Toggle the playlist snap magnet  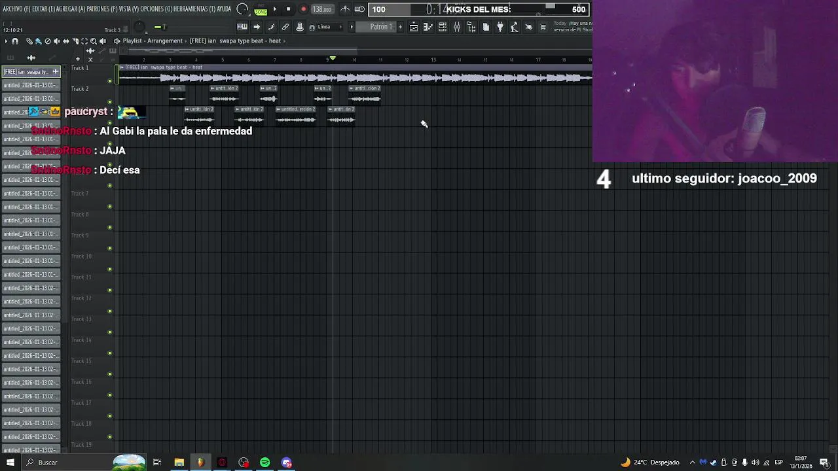(15, 41)
